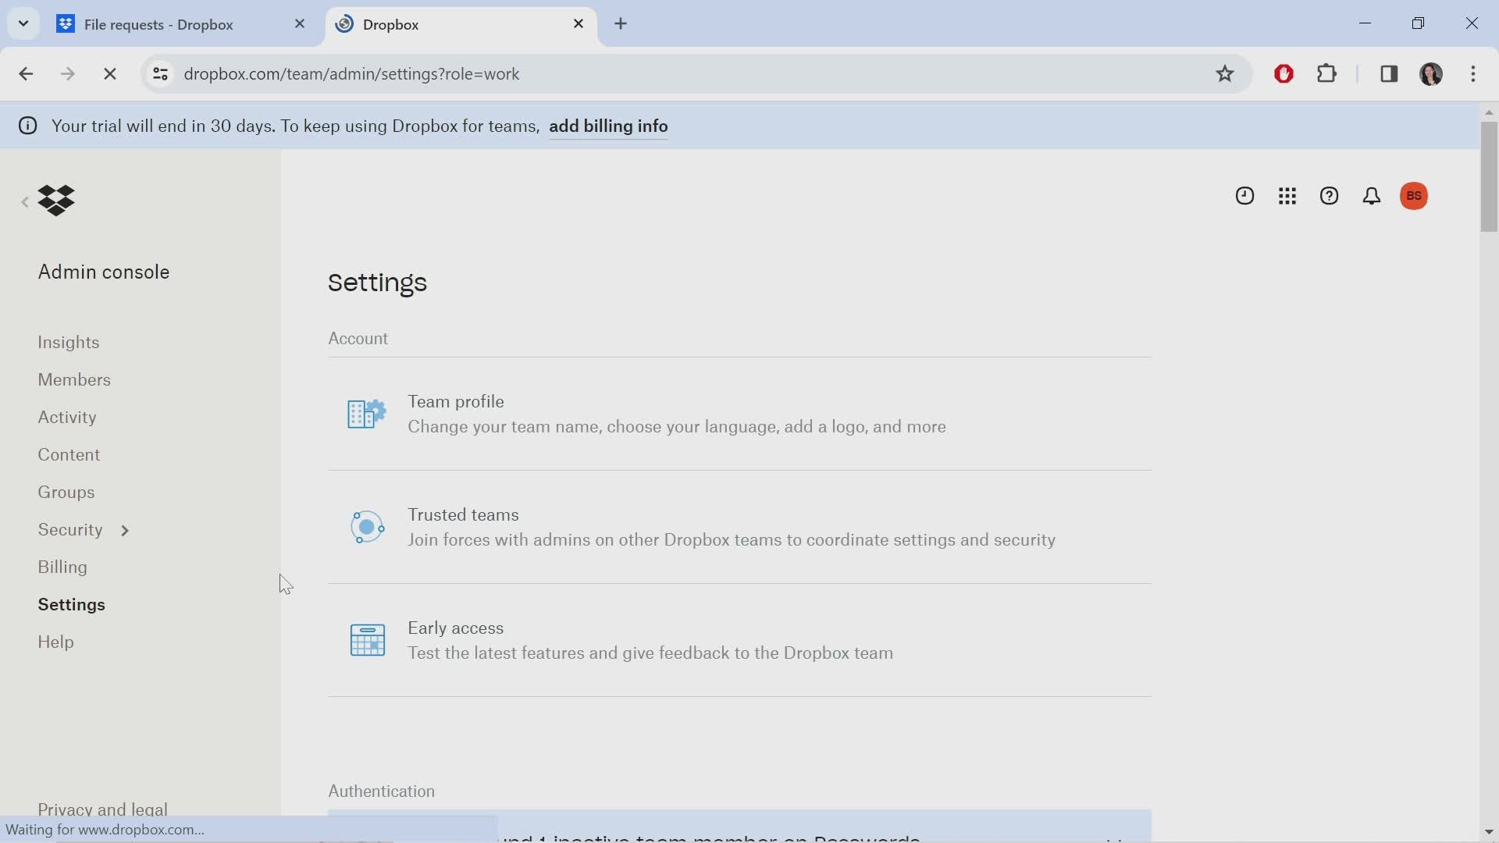Click the page vertical scrollbar thumb
The height and width of the screenshot is (843, 1499).
[x=1489, y=176]
